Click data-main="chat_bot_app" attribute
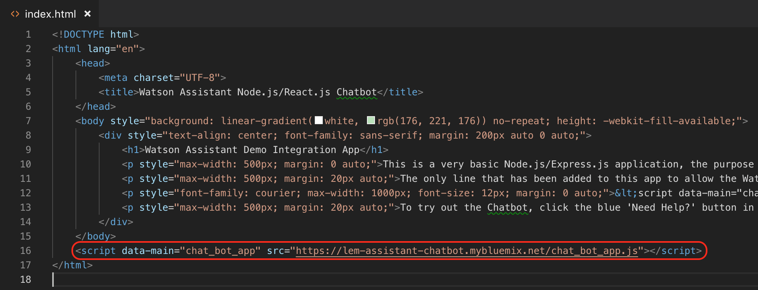Image resolution: width=758 pixels, height=290 pixels. coord(191,251)
